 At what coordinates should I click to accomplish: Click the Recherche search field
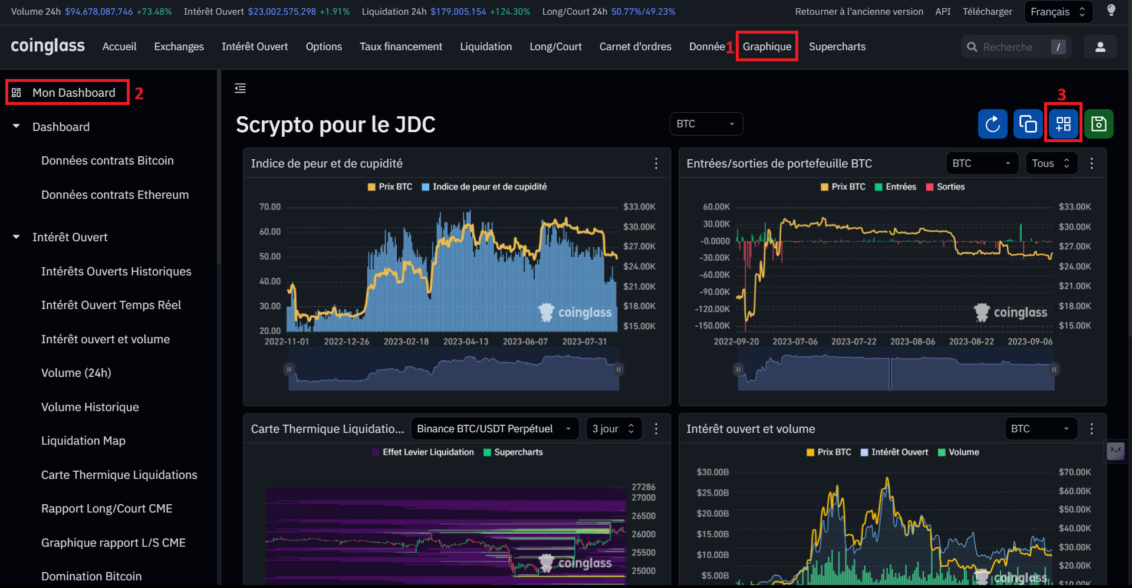pyautogui.click(x=1016, y=47)
